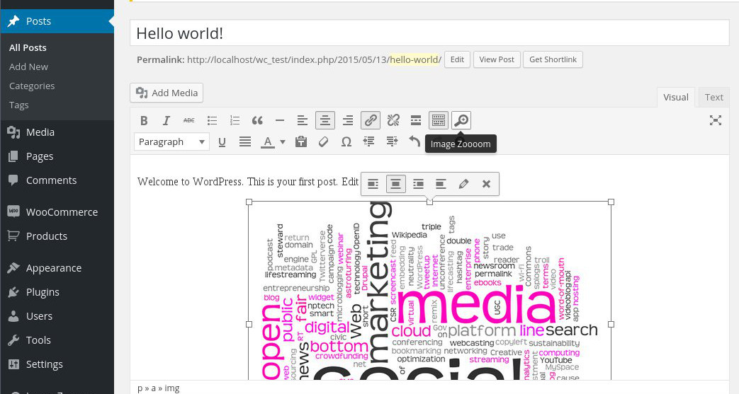Insert a numbered list
The image size is (739, 394).
[x=235, y=120]
